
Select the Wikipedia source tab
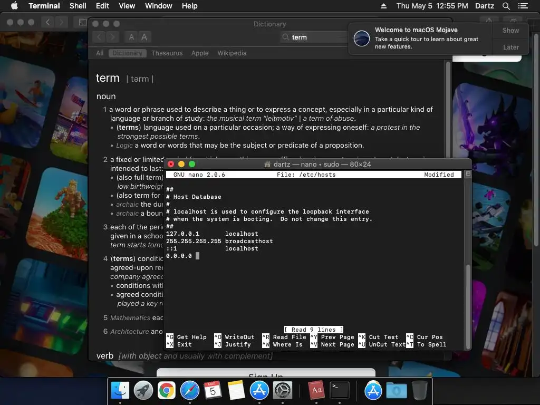click(232, 53)
